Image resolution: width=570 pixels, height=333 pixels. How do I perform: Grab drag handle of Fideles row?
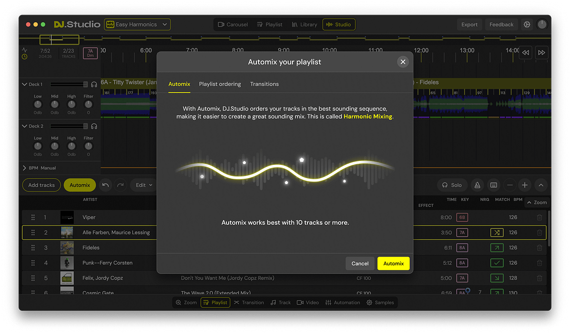pyautogui.click(x=33, y=248)
